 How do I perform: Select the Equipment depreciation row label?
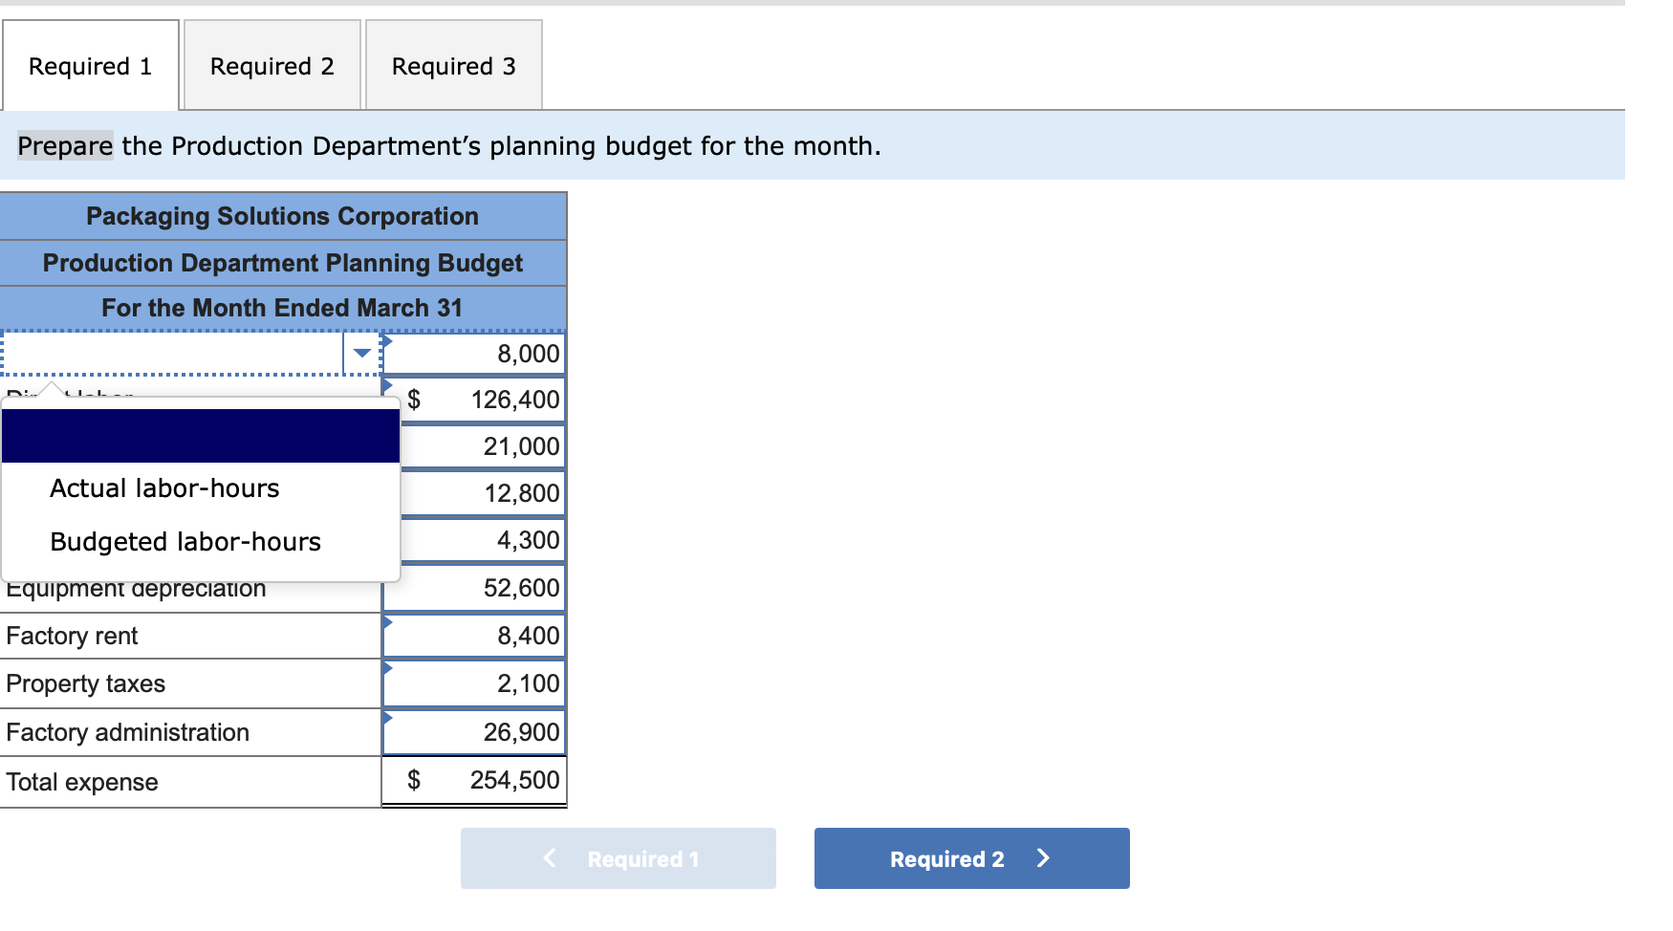[x=136, y=589]
